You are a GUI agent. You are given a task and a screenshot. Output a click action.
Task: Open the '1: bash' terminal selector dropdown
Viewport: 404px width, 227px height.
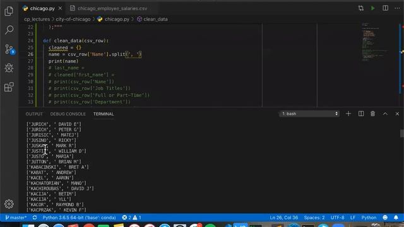tap(309, 113)
